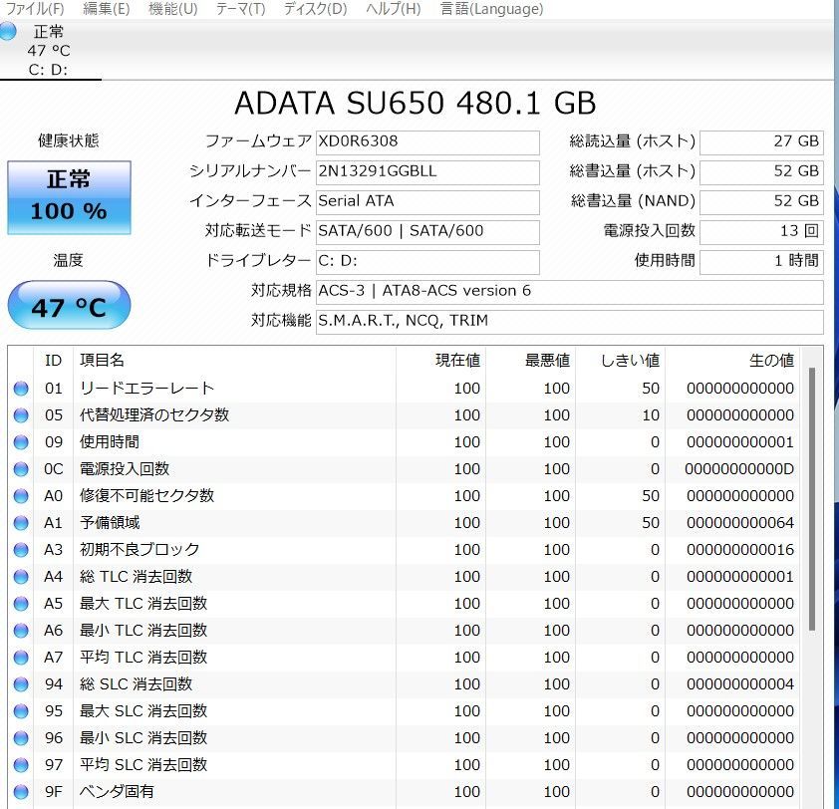Viewport: 839px width, 809px height.
Task: Click the drive letter field C: D:
Action: tap(427, 262)
